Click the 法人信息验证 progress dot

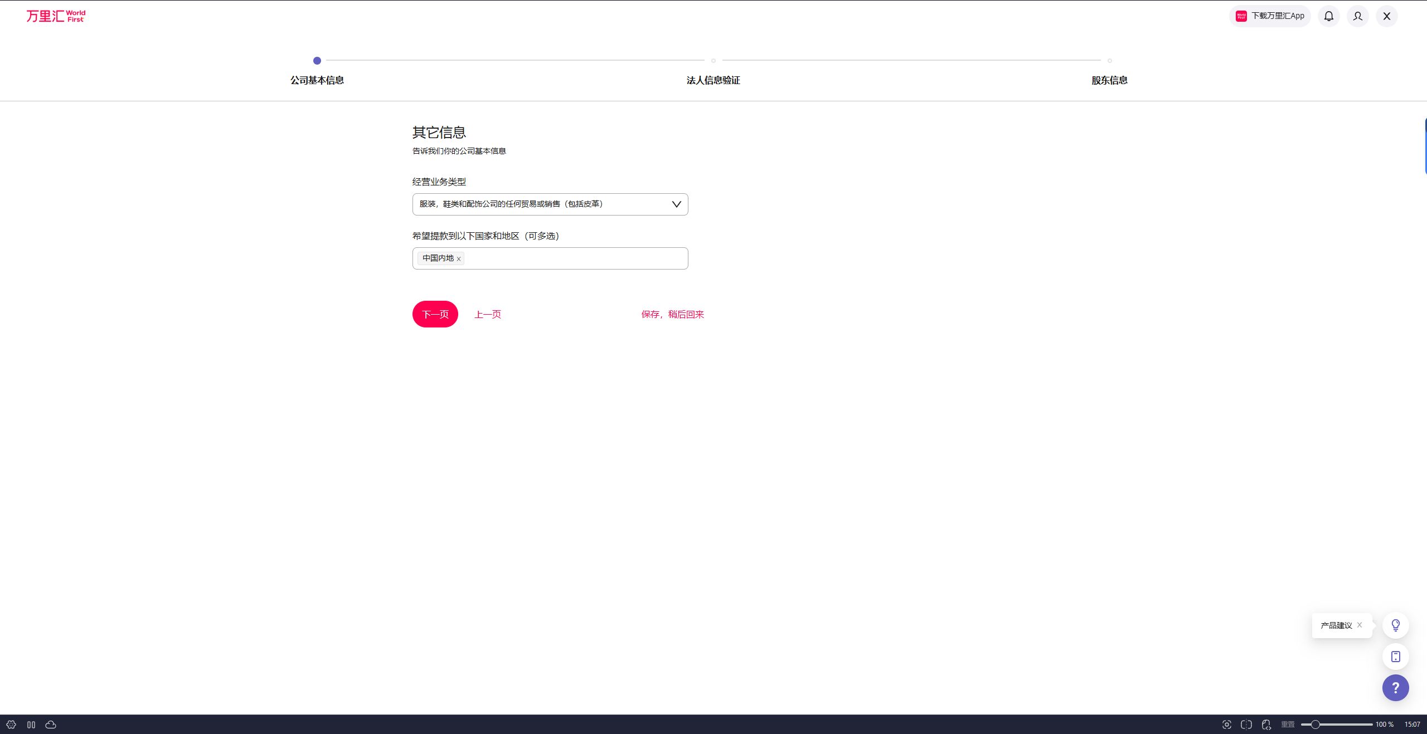pos(713,61)
